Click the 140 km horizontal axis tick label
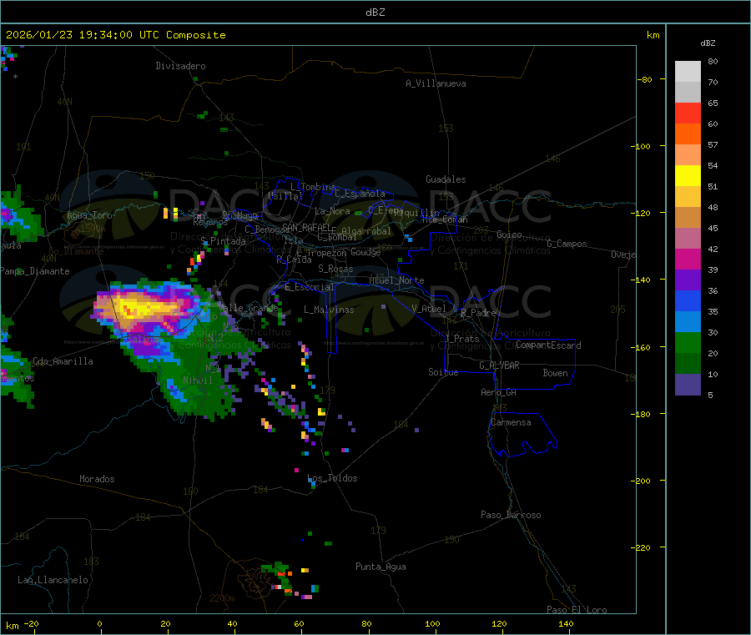The width and height of the screenshot is (751, 635). [x=566, y=623]
